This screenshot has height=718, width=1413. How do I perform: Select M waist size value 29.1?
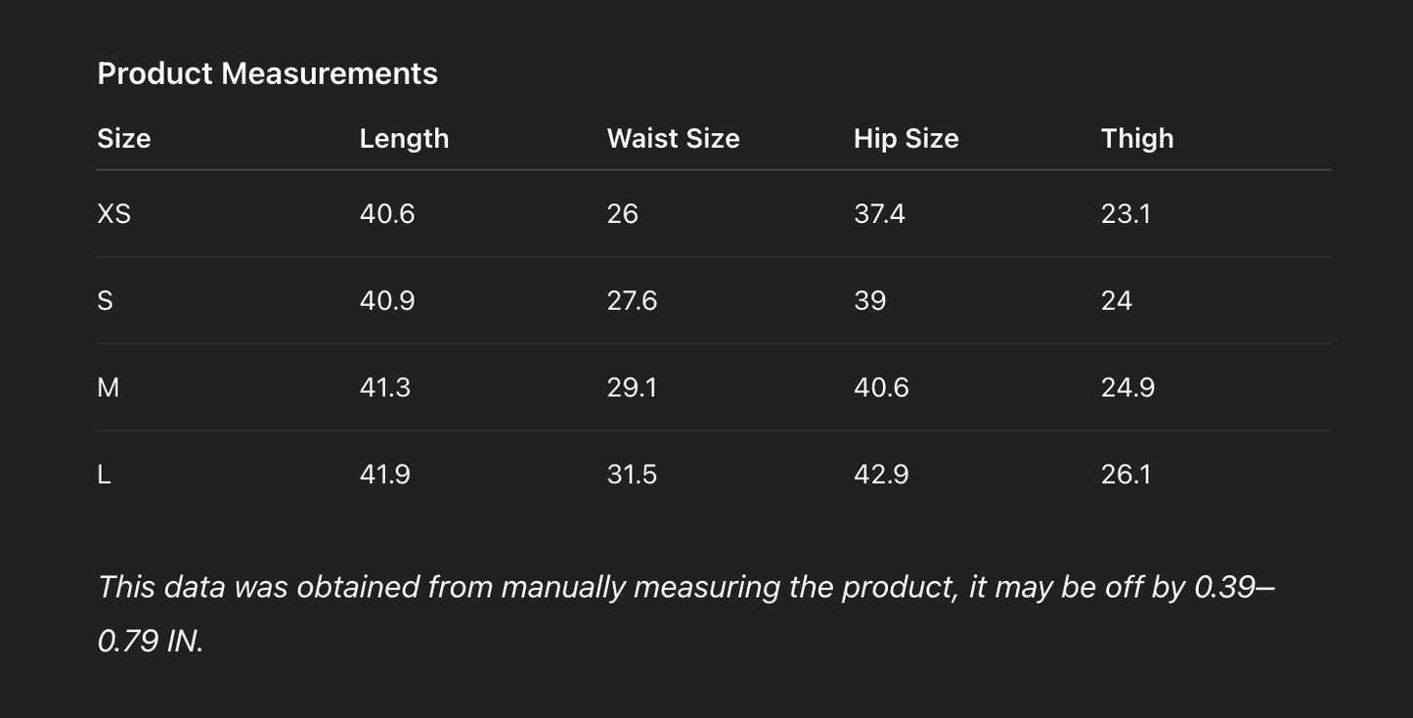click(632, 387)
